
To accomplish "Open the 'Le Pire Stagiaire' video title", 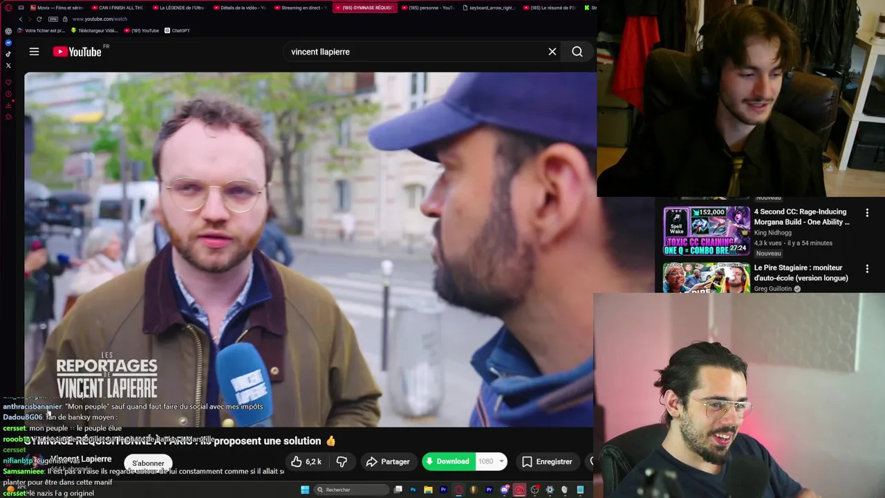I will 801,273.
